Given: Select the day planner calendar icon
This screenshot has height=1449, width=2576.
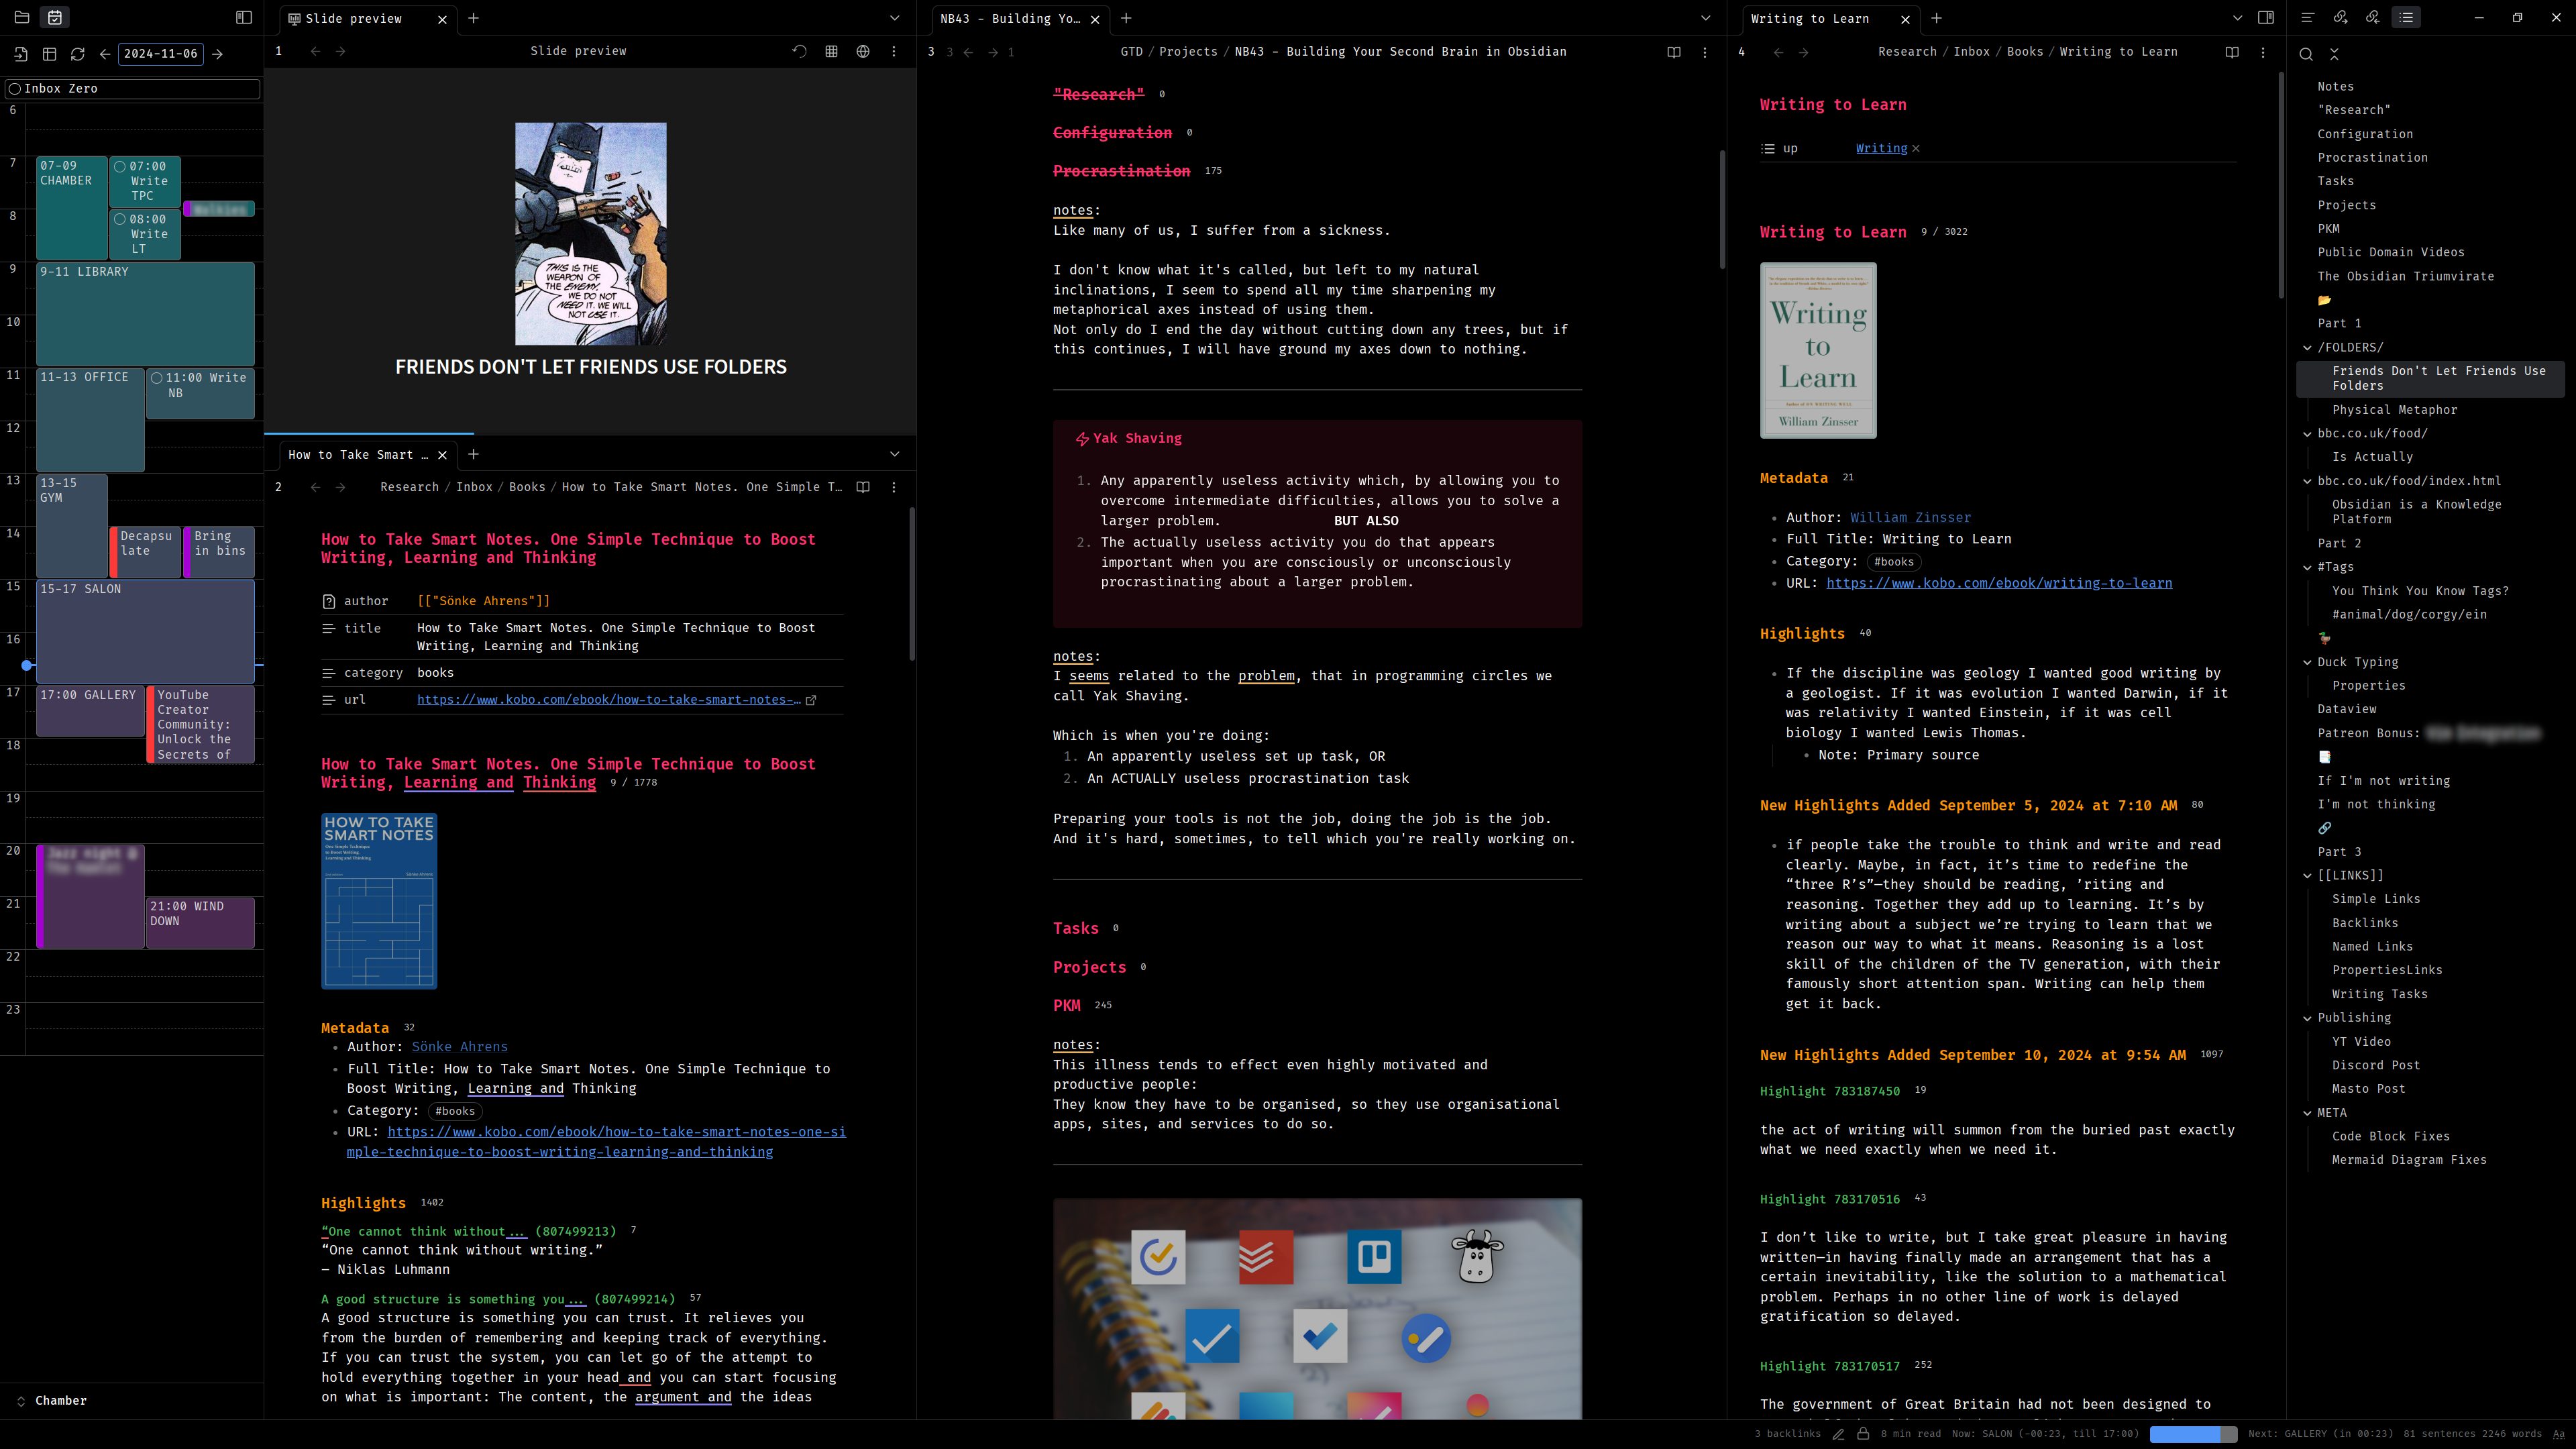Looking at the screenshot, I should [55, 17].
